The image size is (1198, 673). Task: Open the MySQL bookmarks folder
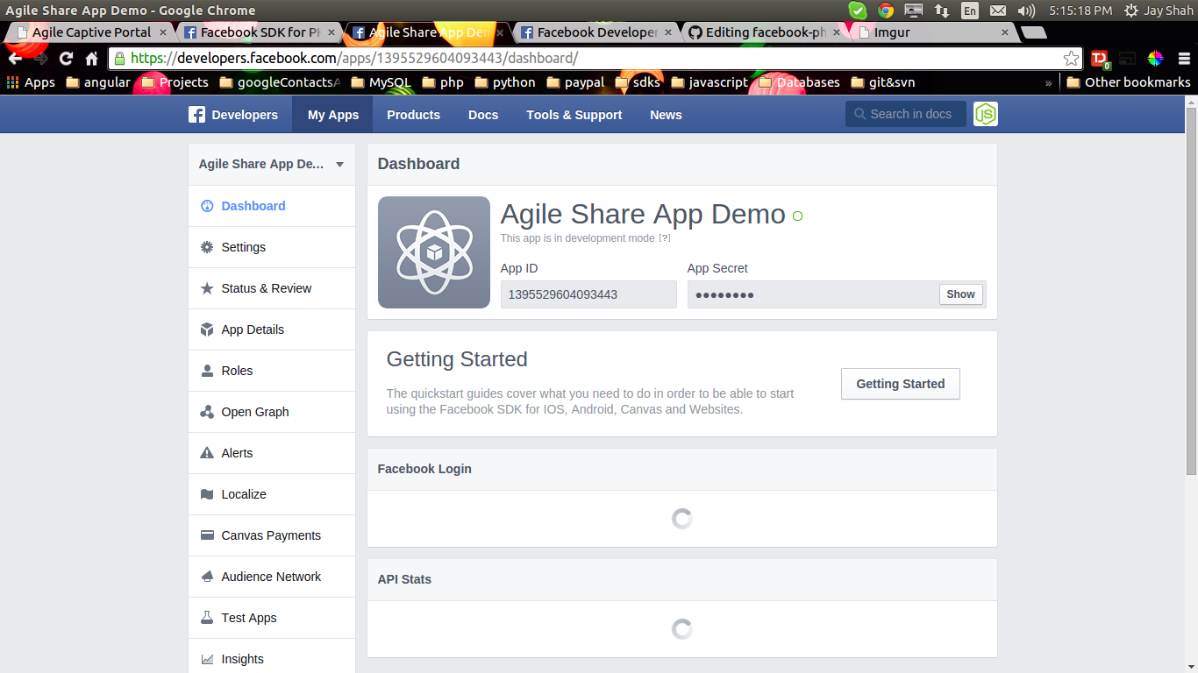pos(381,82)
